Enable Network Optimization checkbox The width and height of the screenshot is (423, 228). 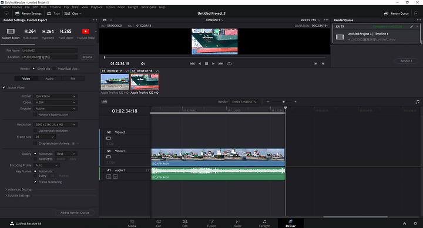coord(35,115)
